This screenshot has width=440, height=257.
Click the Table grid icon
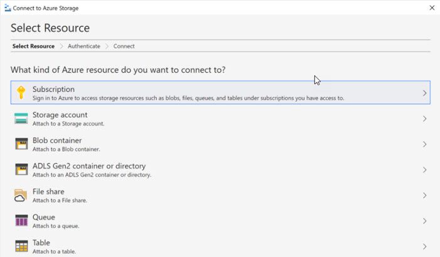[x=21, y=246]
